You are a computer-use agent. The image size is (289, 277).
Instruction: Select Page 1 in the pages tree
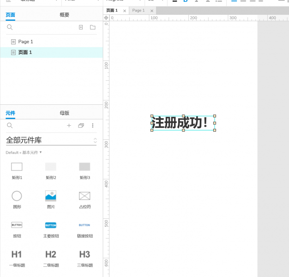[x=25, y=42]
